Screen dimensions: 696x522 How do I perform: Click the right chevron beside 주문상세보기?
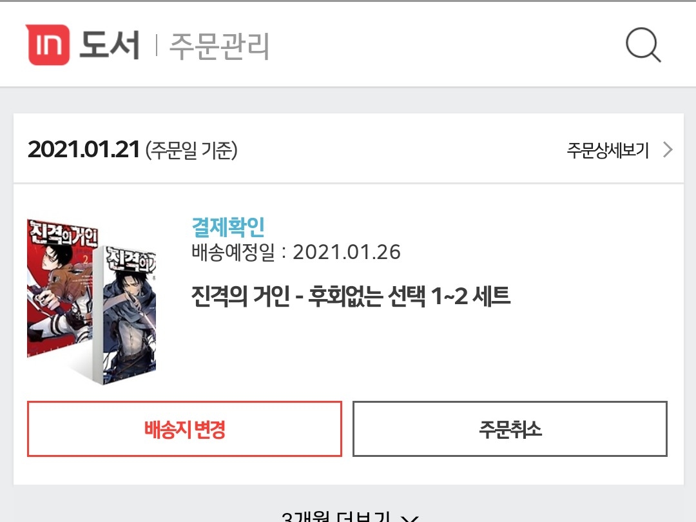coord(668,150)
